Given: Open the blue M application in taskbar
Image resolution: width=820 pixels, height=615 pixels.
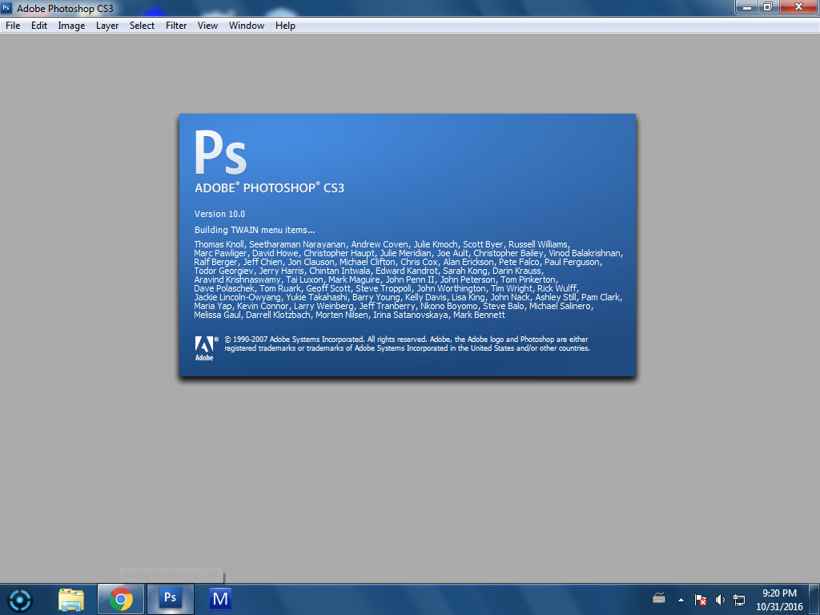Looking at the screenshot, I should pyautogui.click(x=220, y=599).
